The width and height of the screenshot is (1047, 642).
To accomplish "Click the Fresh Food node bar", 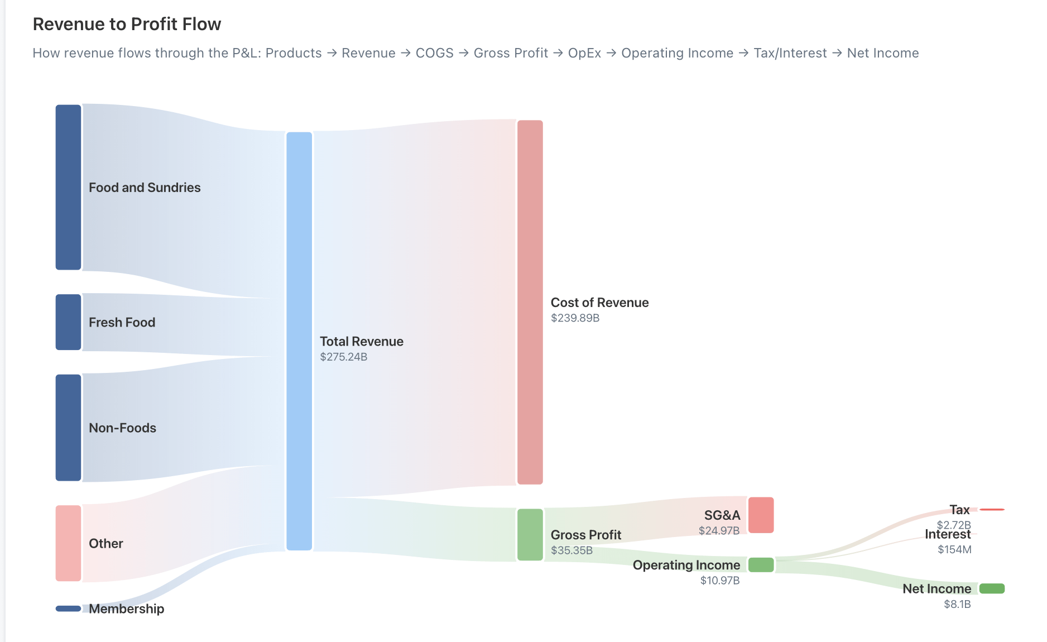I will [68, 322].
